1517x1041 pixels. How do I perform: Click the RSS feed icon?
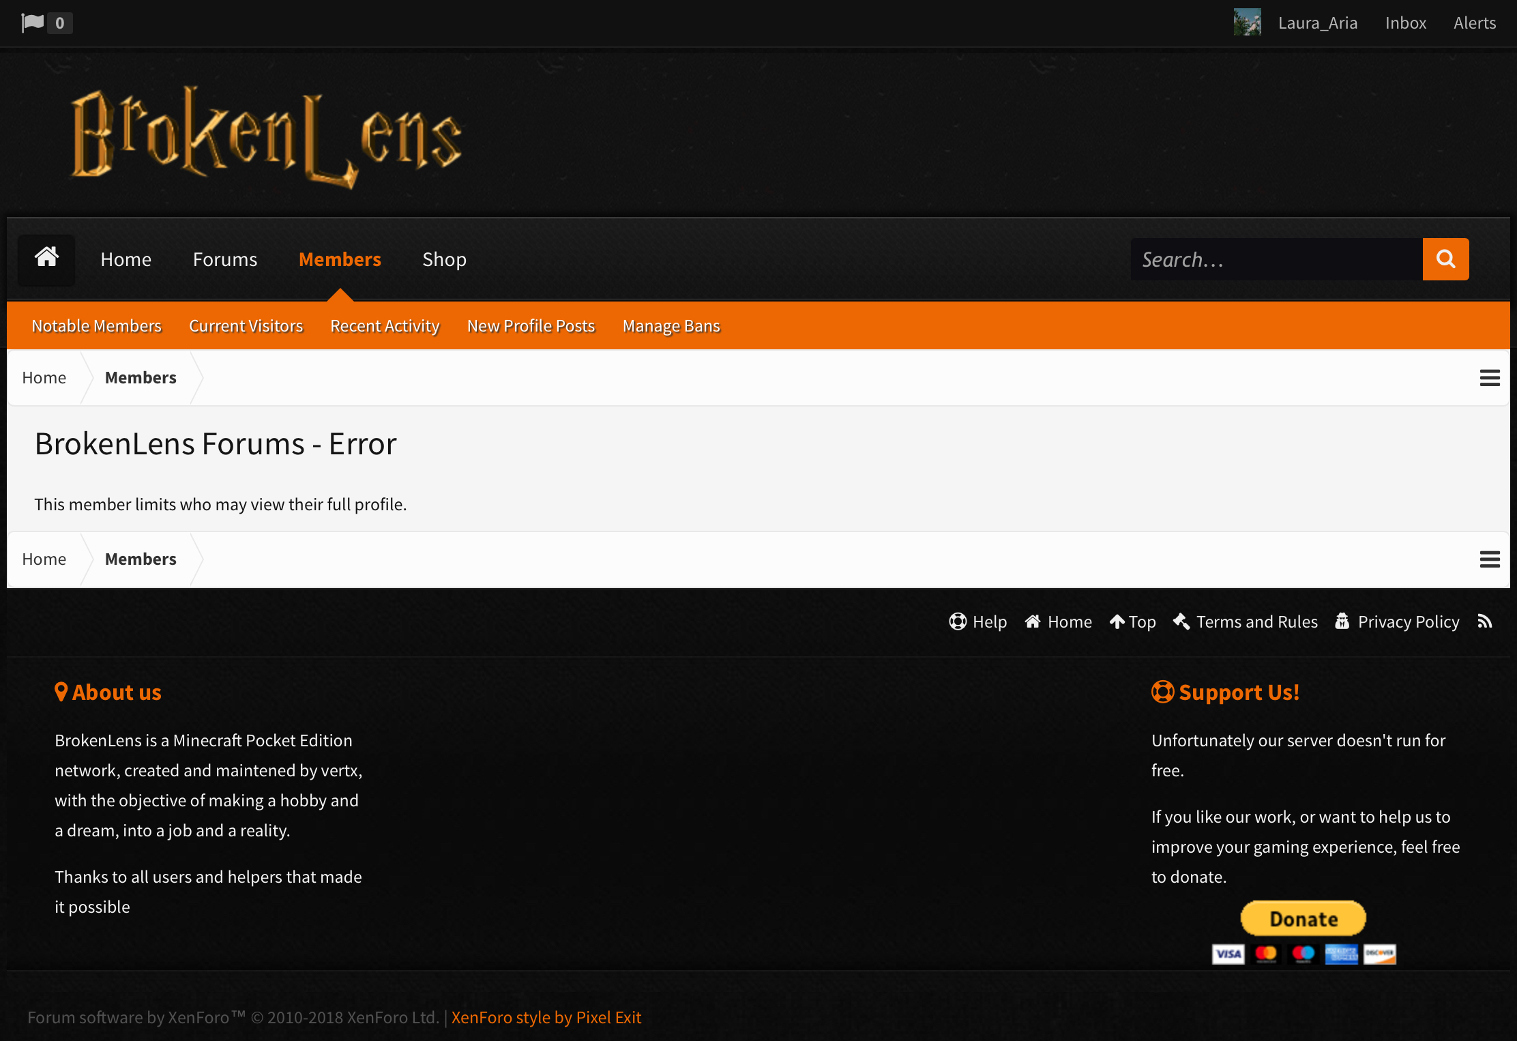tap(1485, 621)
